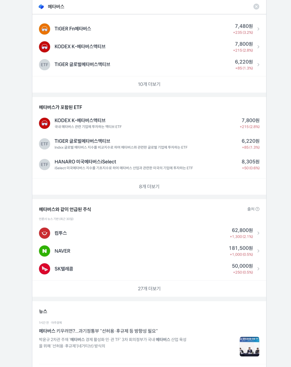Select the 컴투스 stock name
Screen dimensions: 291x367
[61, 233]
